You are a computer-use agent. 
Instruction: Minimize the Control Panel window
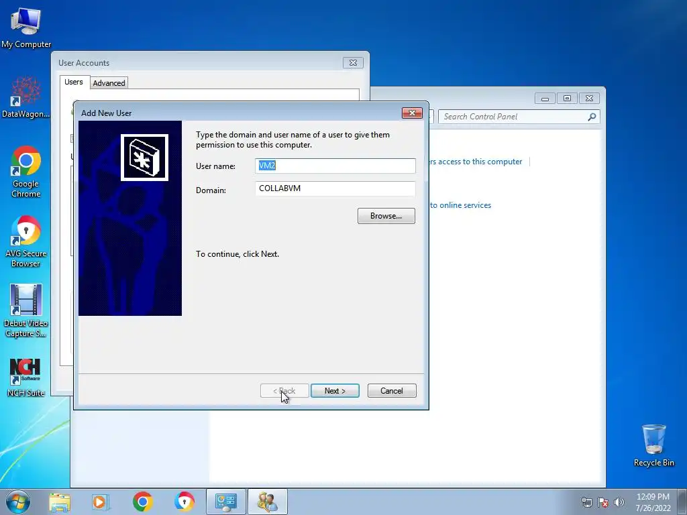point(545,99)
